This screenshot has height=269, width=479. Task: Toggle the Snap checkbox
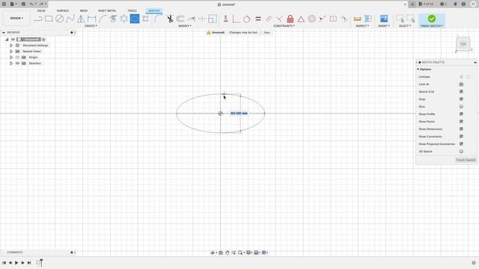coord(461,99)
